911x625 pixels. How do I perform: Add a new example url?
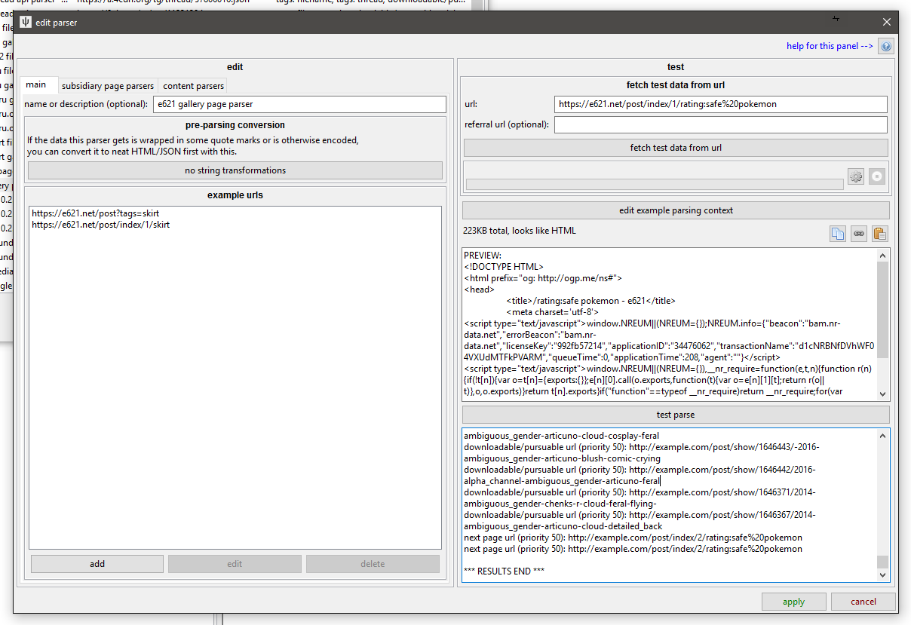(97, 564)
